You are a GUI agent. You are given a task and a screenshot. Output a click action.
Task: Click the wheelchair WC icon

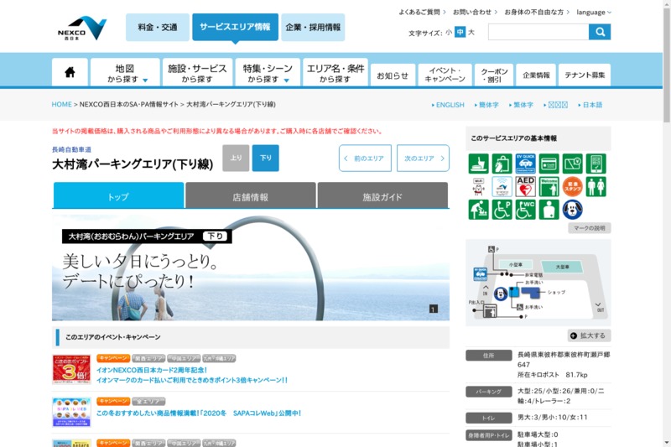(526, 210)
